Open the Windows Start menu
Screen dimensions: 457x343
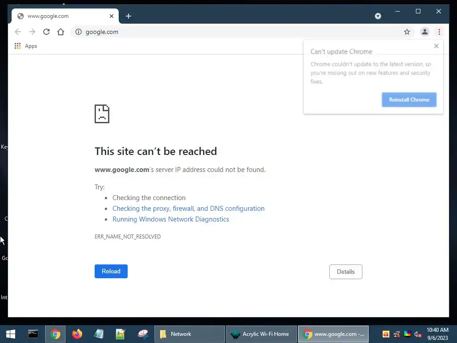pos(11,334)
